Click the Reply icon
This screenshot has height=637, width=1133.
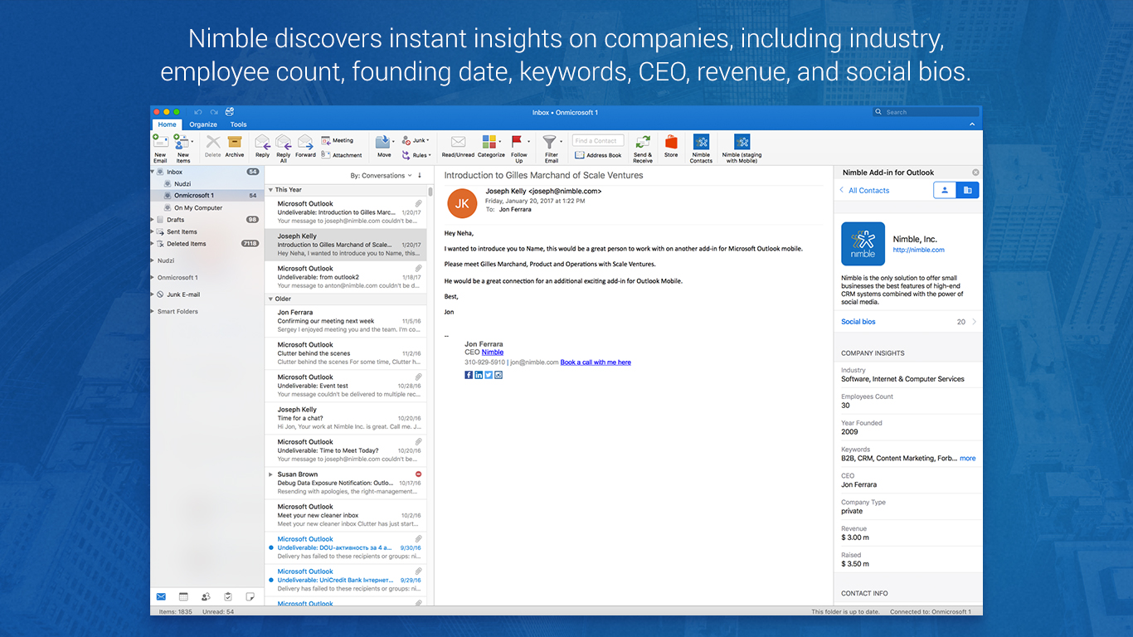[262, 142]
